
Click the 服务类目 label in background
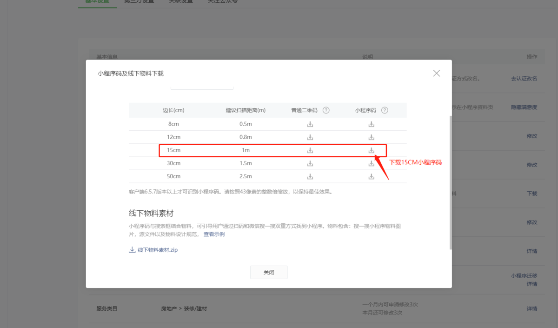click(x=107, y=308)
